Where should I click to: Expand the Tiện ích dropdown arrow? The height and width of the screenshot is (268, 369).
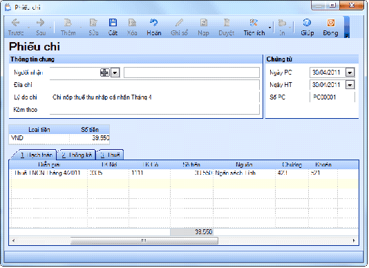coord(269,28)
